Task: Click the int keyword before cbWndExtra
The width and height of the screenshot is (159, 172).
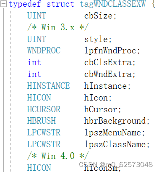Action: click(x=34, y=74)
